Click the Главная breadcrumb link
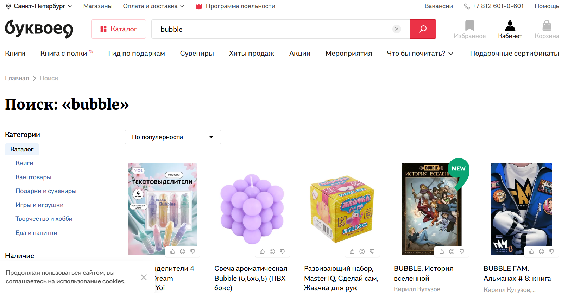Image resolution: width=574 pixels, height=293 pixels. pos(17,78)
